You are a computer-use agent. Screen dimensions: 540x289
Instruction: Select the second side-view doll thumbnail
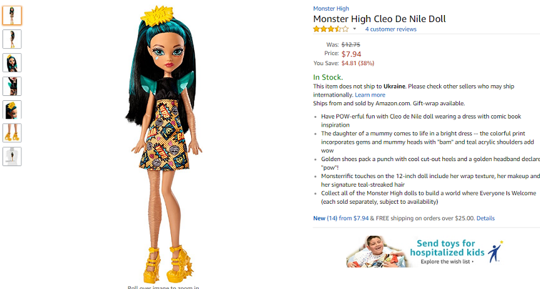coord(12,39)
